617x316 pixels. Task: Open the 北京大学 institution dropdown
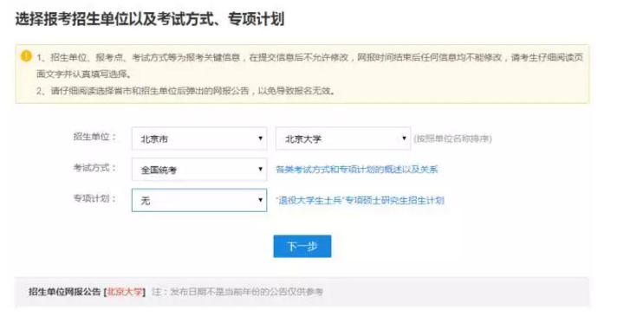[343, 139]
